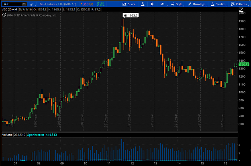Click the 284,540 volume value
251x166 pixels.
[20, 135]
